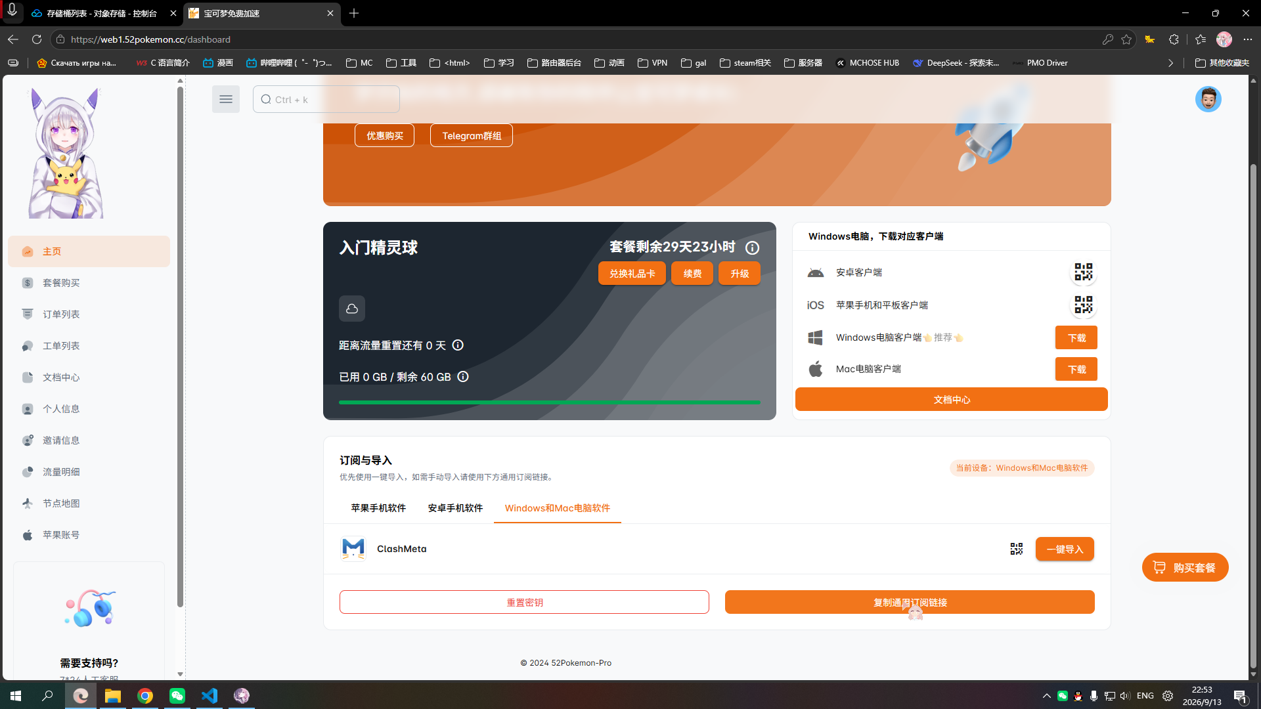This screenshot has width=1261, height=709.
Task: Open 订单列表 in the sidebar
Action: tap(89, 314)
